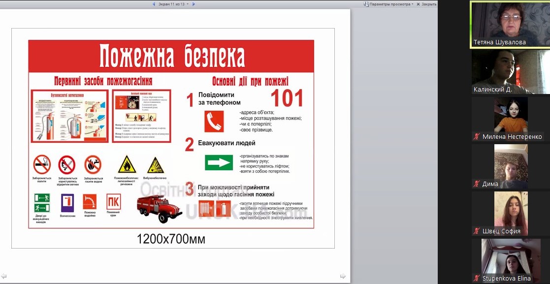Image resolution: width=550 pixels, height=284 pixels.
Task: Click the Параметры просмотра view options icon
Action: pos(366,4)
